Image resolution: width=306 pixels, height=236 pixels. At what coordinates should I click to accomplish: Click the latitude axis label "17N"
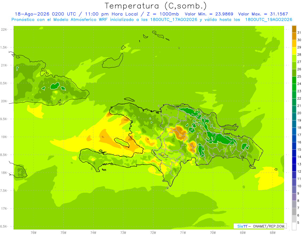4,209
